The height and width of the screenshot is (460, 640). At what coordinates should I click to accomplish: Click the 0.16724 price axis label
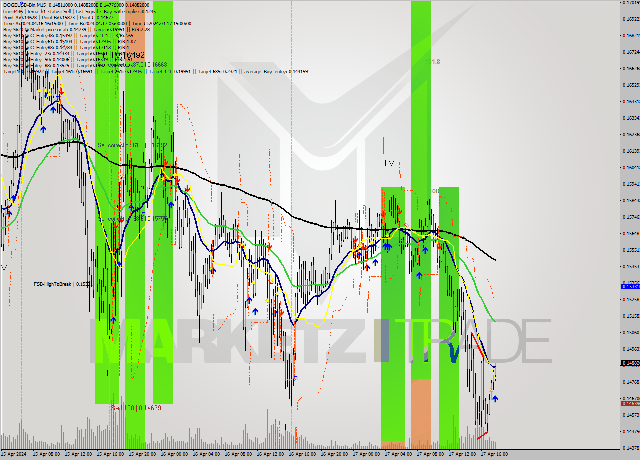[631, 52]
